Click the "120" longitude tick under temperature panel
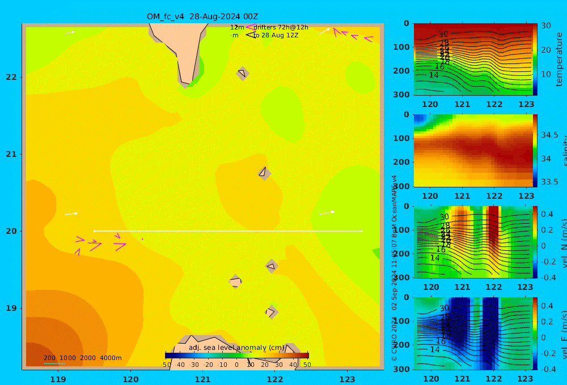567x385 pixels. click(x=430, y=104)
